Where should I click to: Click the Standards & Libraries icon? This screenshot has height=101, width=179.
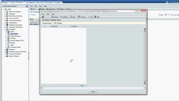coord(7,25)
